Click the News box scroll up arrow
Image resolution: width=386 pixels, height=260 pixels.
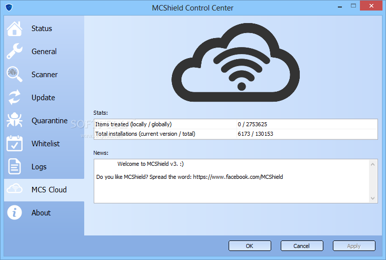(x=372, y=164)
